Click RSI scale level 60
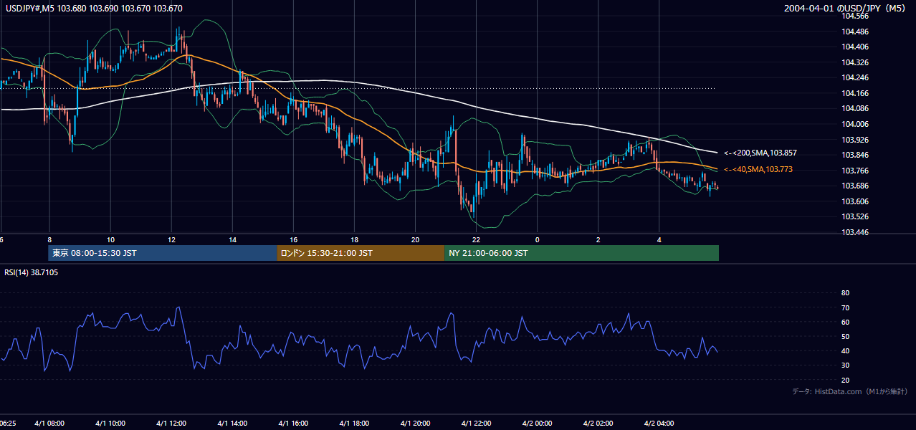Image resolution: width=916 pixels, height=430 pixels. pos(845,322)
